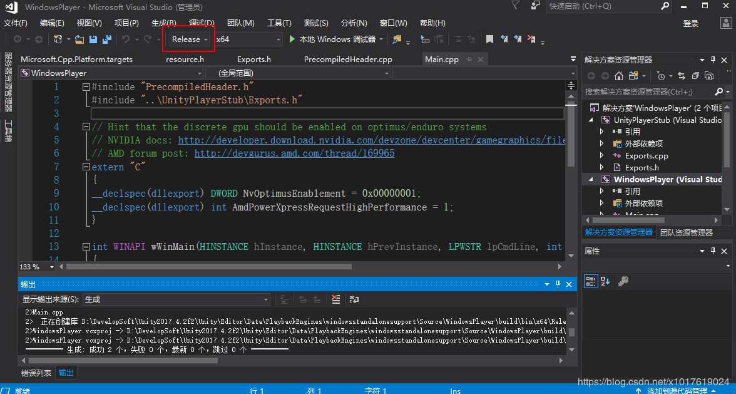Collapse the #include region on line 1
736x394 pixels.
(x=86, y=87)
